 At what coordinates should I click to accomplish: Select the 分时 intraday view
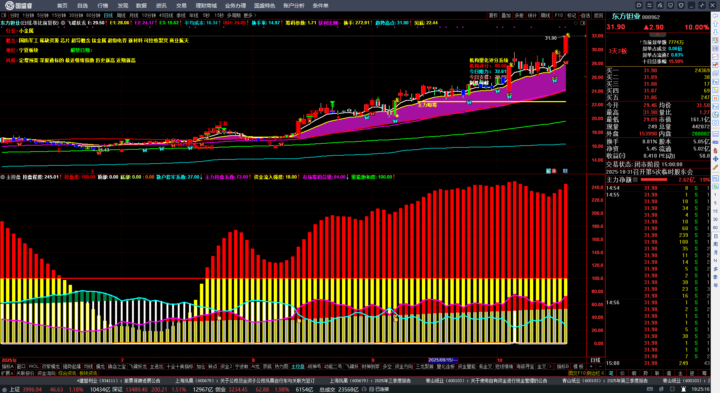click(15, 15)
